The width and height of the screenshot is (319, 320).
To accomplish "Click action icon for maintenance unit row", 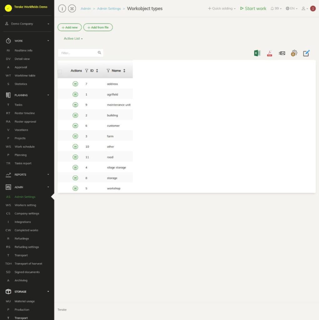I will coord(75,105).
